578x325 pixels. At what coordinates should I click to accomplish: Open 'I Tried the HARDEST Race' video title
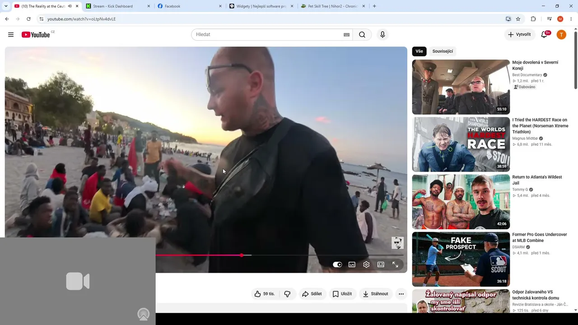[x=540, y=126]
